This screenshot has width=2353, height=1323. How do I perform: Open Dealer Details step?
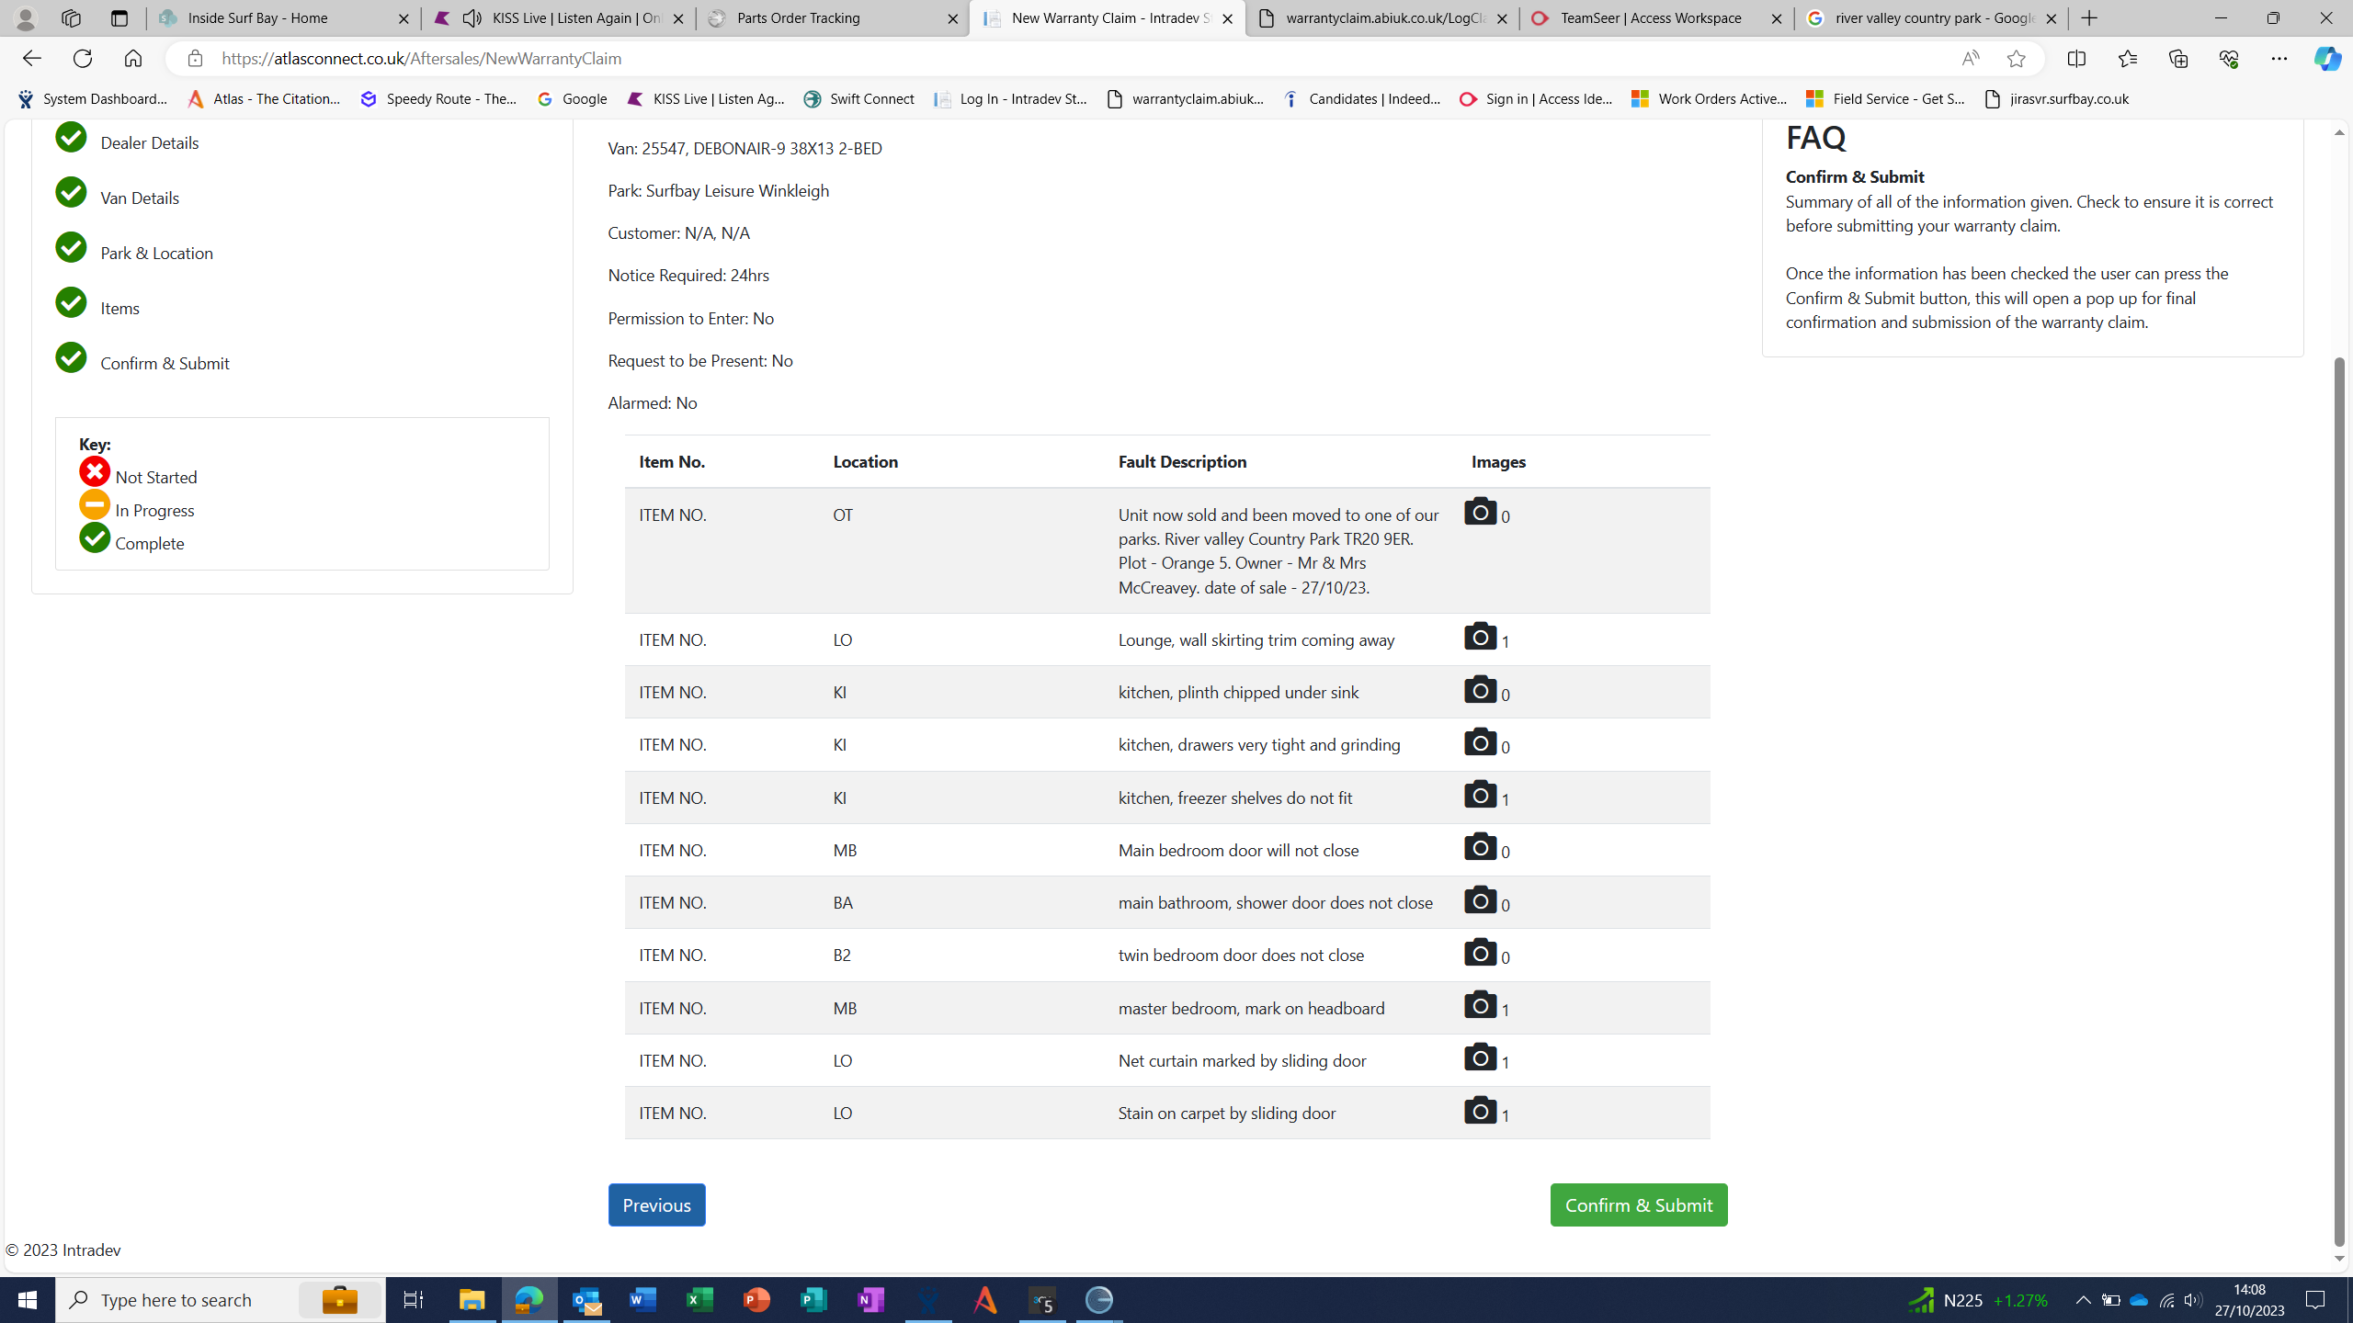point(150,142)
